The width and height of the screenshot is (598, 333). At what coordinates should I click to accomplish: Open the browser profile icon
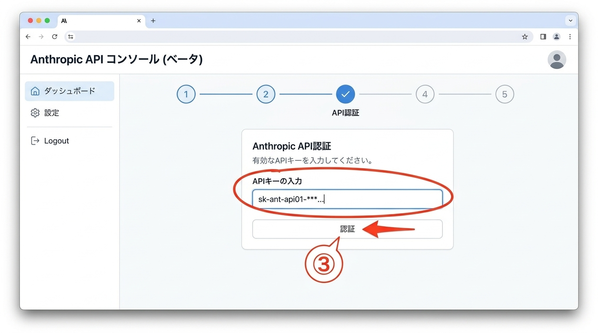tap(556, 37)
